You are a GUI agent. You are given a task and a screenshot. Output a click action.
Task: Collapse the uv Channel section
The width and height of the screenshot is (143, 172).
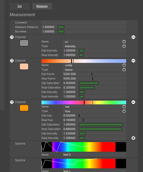pos(12,37)
